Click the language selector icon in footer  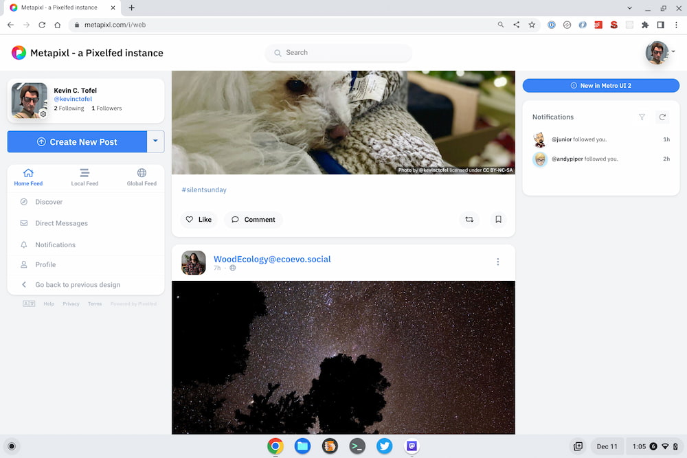pos(29,304)
